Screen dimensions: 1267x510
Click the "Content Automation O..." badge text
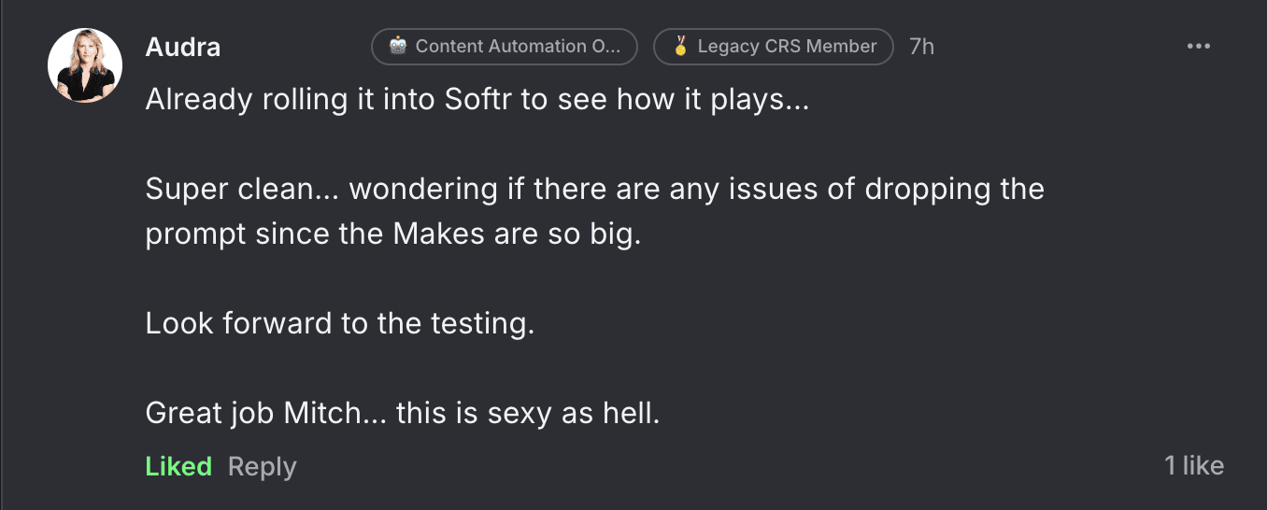[x=517, y=47]
